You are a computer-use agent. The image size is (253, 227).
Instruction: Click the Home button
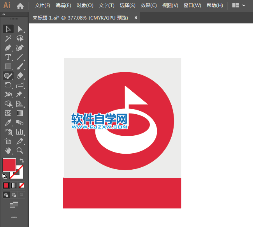[20, 5]
